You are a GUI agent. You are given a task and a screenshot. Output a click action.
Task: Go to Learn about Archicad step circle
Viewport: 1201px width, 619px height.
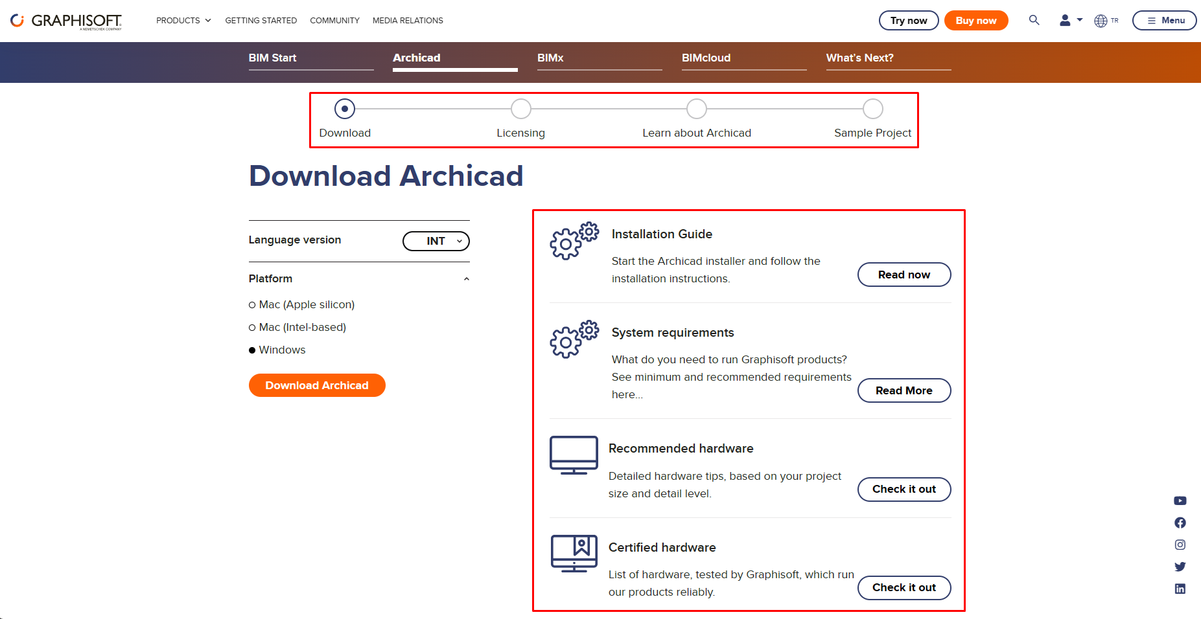(x=697, y=109)
